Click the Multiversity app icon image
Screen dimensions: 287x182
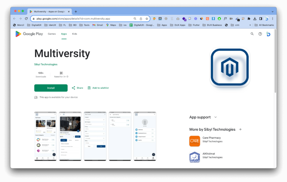point(230,67)
